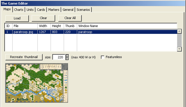The image size is (186, 107).
Task: Go to the Cards tab
Action: tap(41, 10)
